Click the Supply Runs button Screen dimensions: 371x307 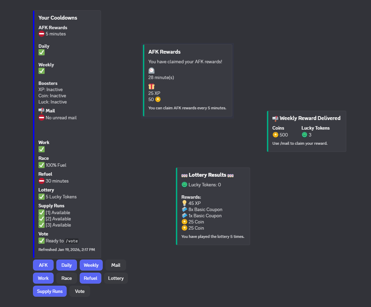pos(50,291)
